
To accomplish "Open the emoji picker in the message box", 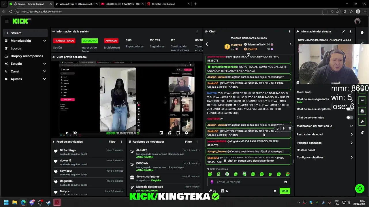I will 286,182.
